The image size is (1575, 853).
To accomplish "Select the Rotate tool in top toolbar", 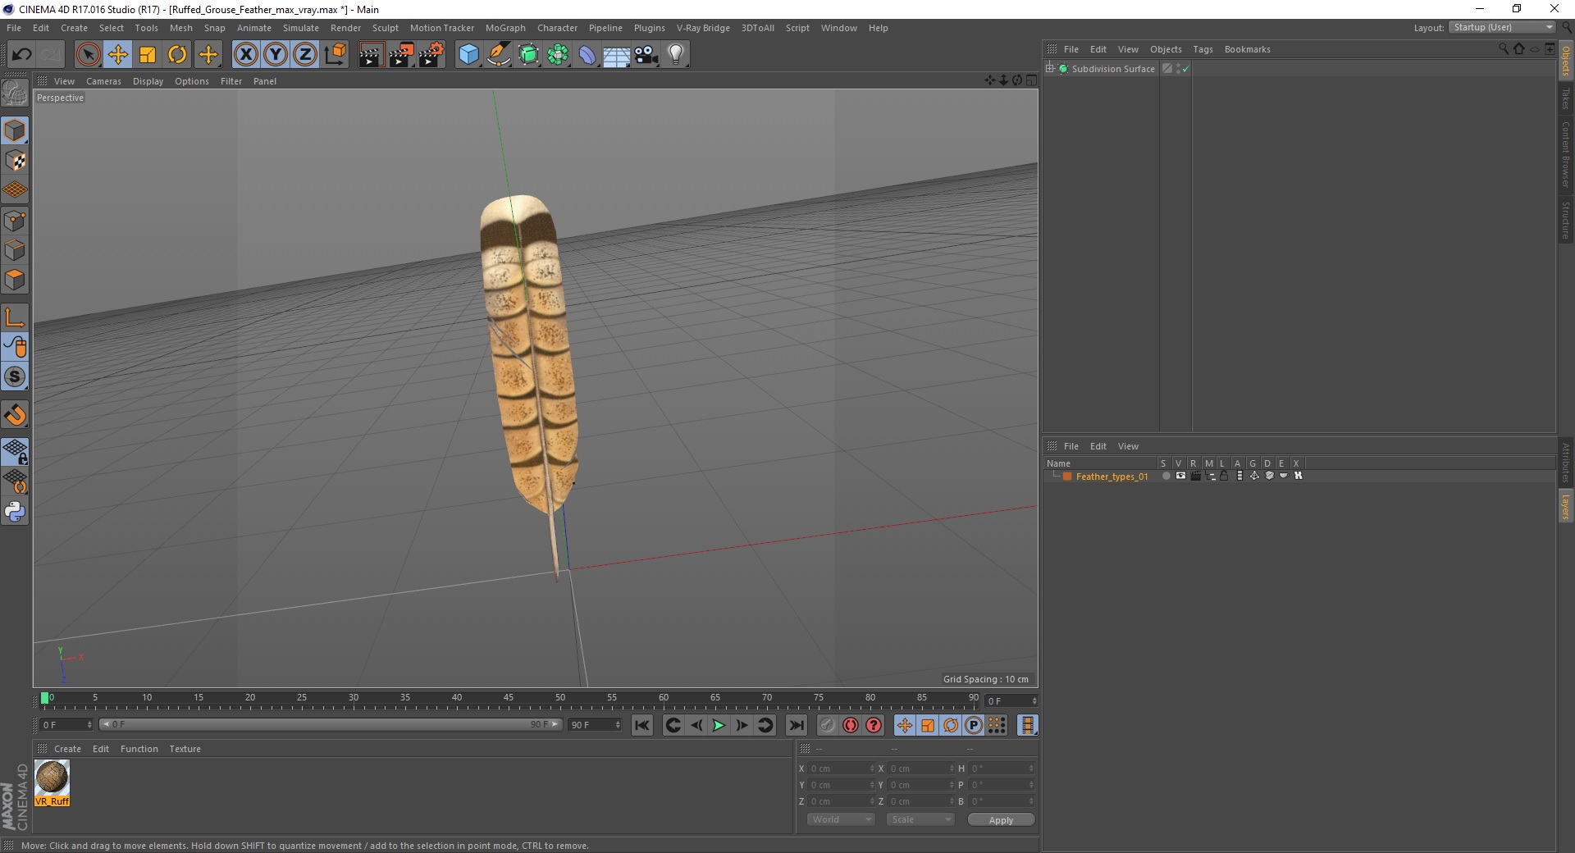I will click(177, 55).
